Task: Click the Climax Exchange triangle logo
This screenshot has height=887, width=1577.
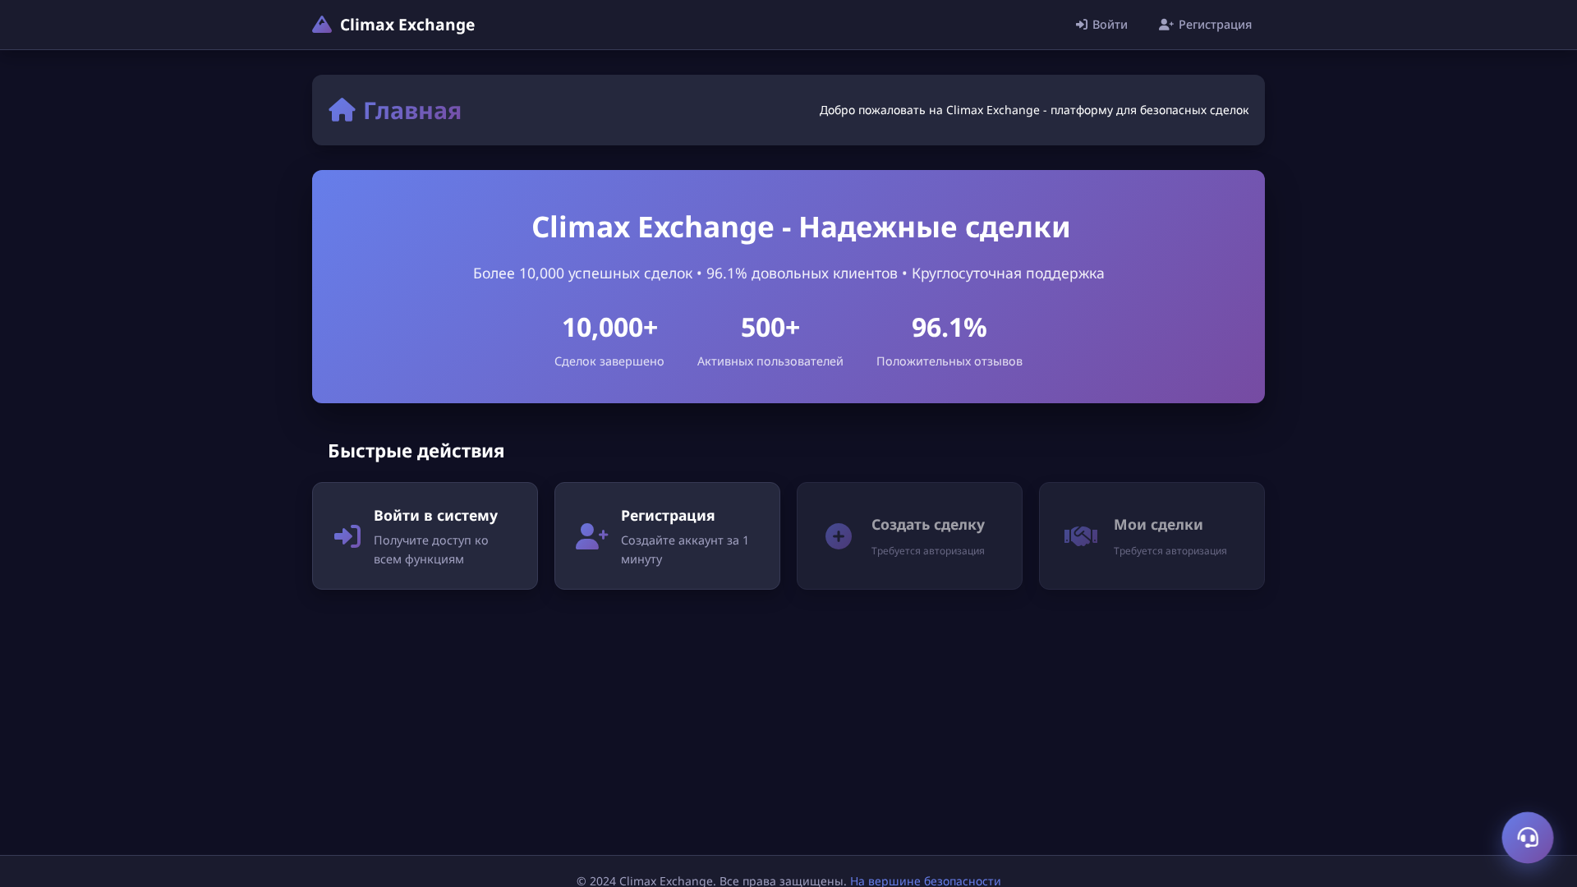Action: tap(321, 24)
